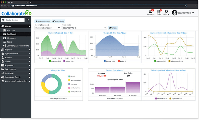
Task: Click the Dashboard pie chart icon
Action: pyautogui.click(x=5, y=34)
